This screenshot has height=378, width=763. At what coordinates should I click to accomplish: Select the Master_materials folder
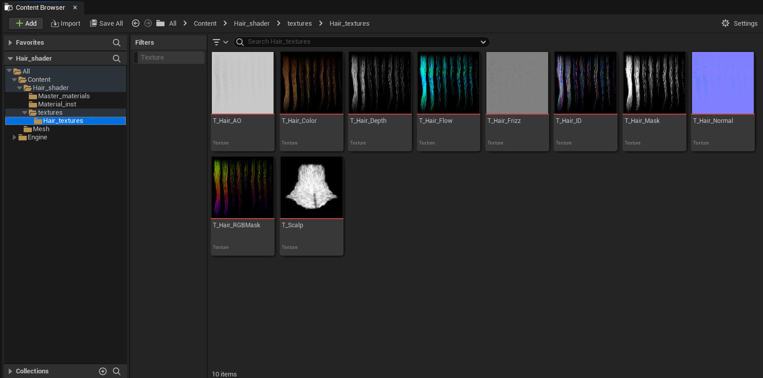(64, 96)
